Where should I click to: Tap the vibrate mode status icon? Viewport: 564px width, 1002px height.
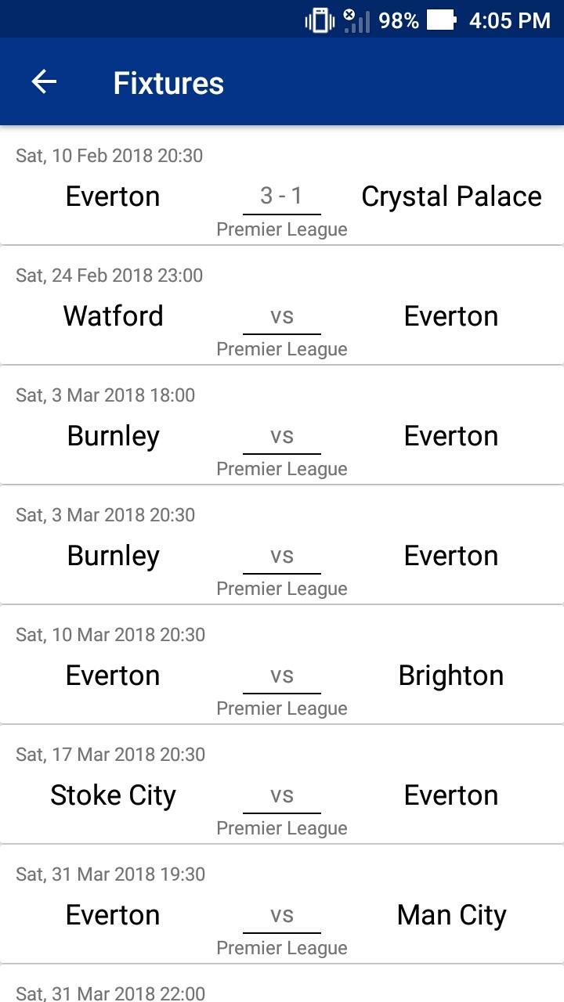[x=320, y=20]
